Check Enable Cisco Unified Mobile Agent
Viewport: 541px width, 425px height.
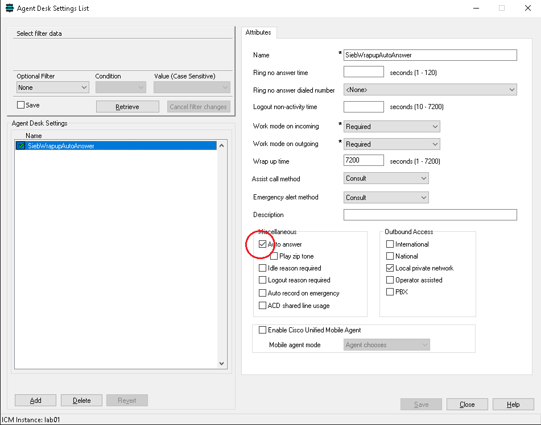point(263,330)
